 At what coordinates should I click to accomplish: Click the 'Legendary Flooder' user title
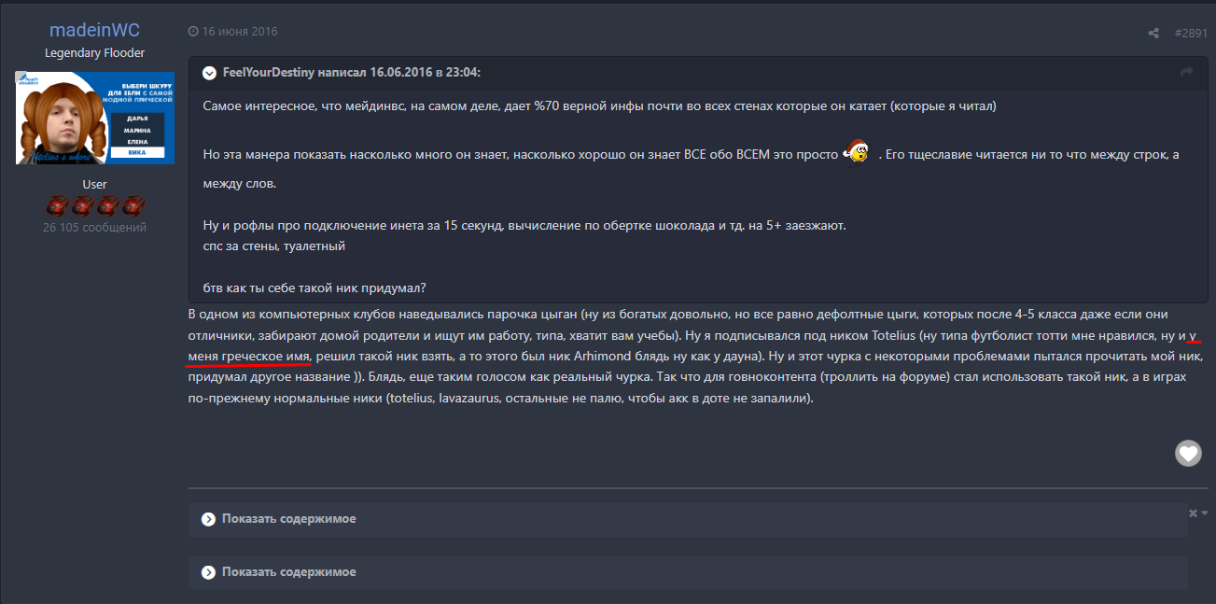click(94, 53)
